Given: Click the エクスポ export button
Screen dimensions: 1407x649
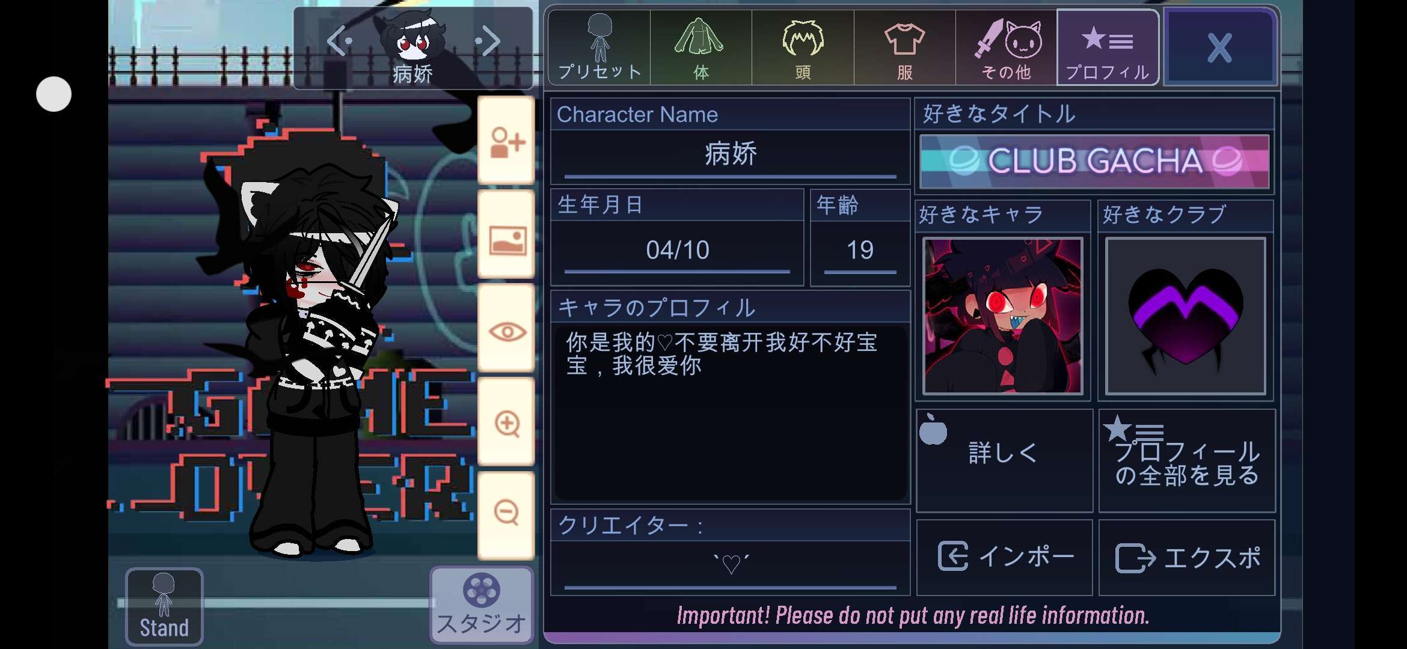Looking at the screenshot, I should (x=1187, y=557).
